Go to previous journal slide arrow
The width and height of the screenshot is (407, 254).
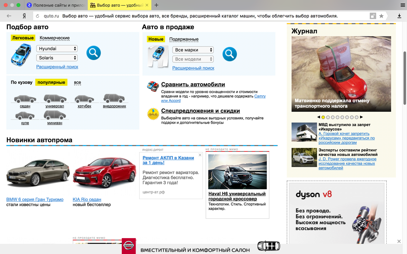click(x=318, y=117)
